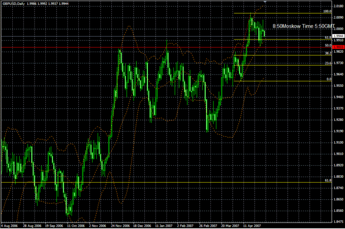345x229 pixels.
Task: Click the 2.0090 value on price scale
Action: (x=339, y=17)
